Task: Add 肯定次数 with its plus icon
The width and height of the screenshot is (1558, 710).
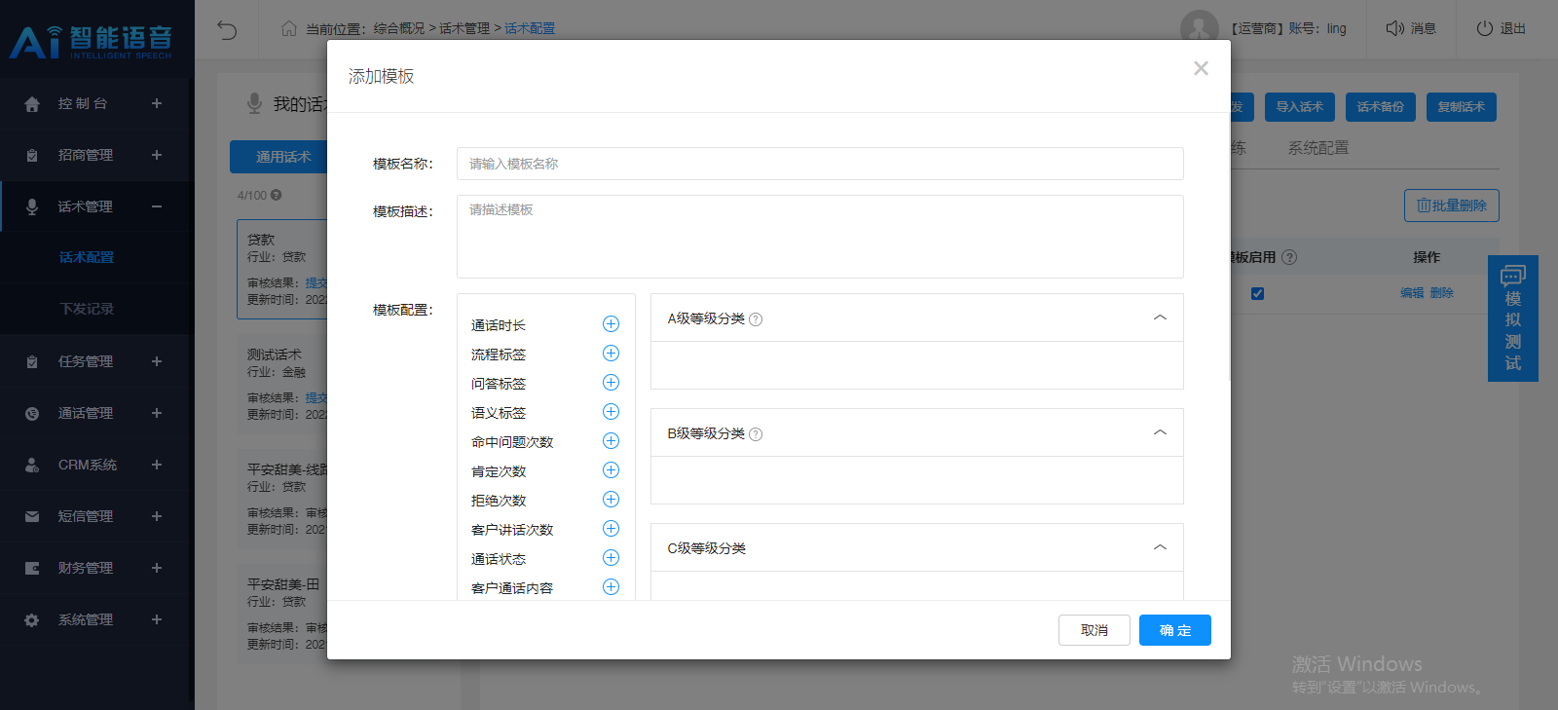Action: [611, 470]
